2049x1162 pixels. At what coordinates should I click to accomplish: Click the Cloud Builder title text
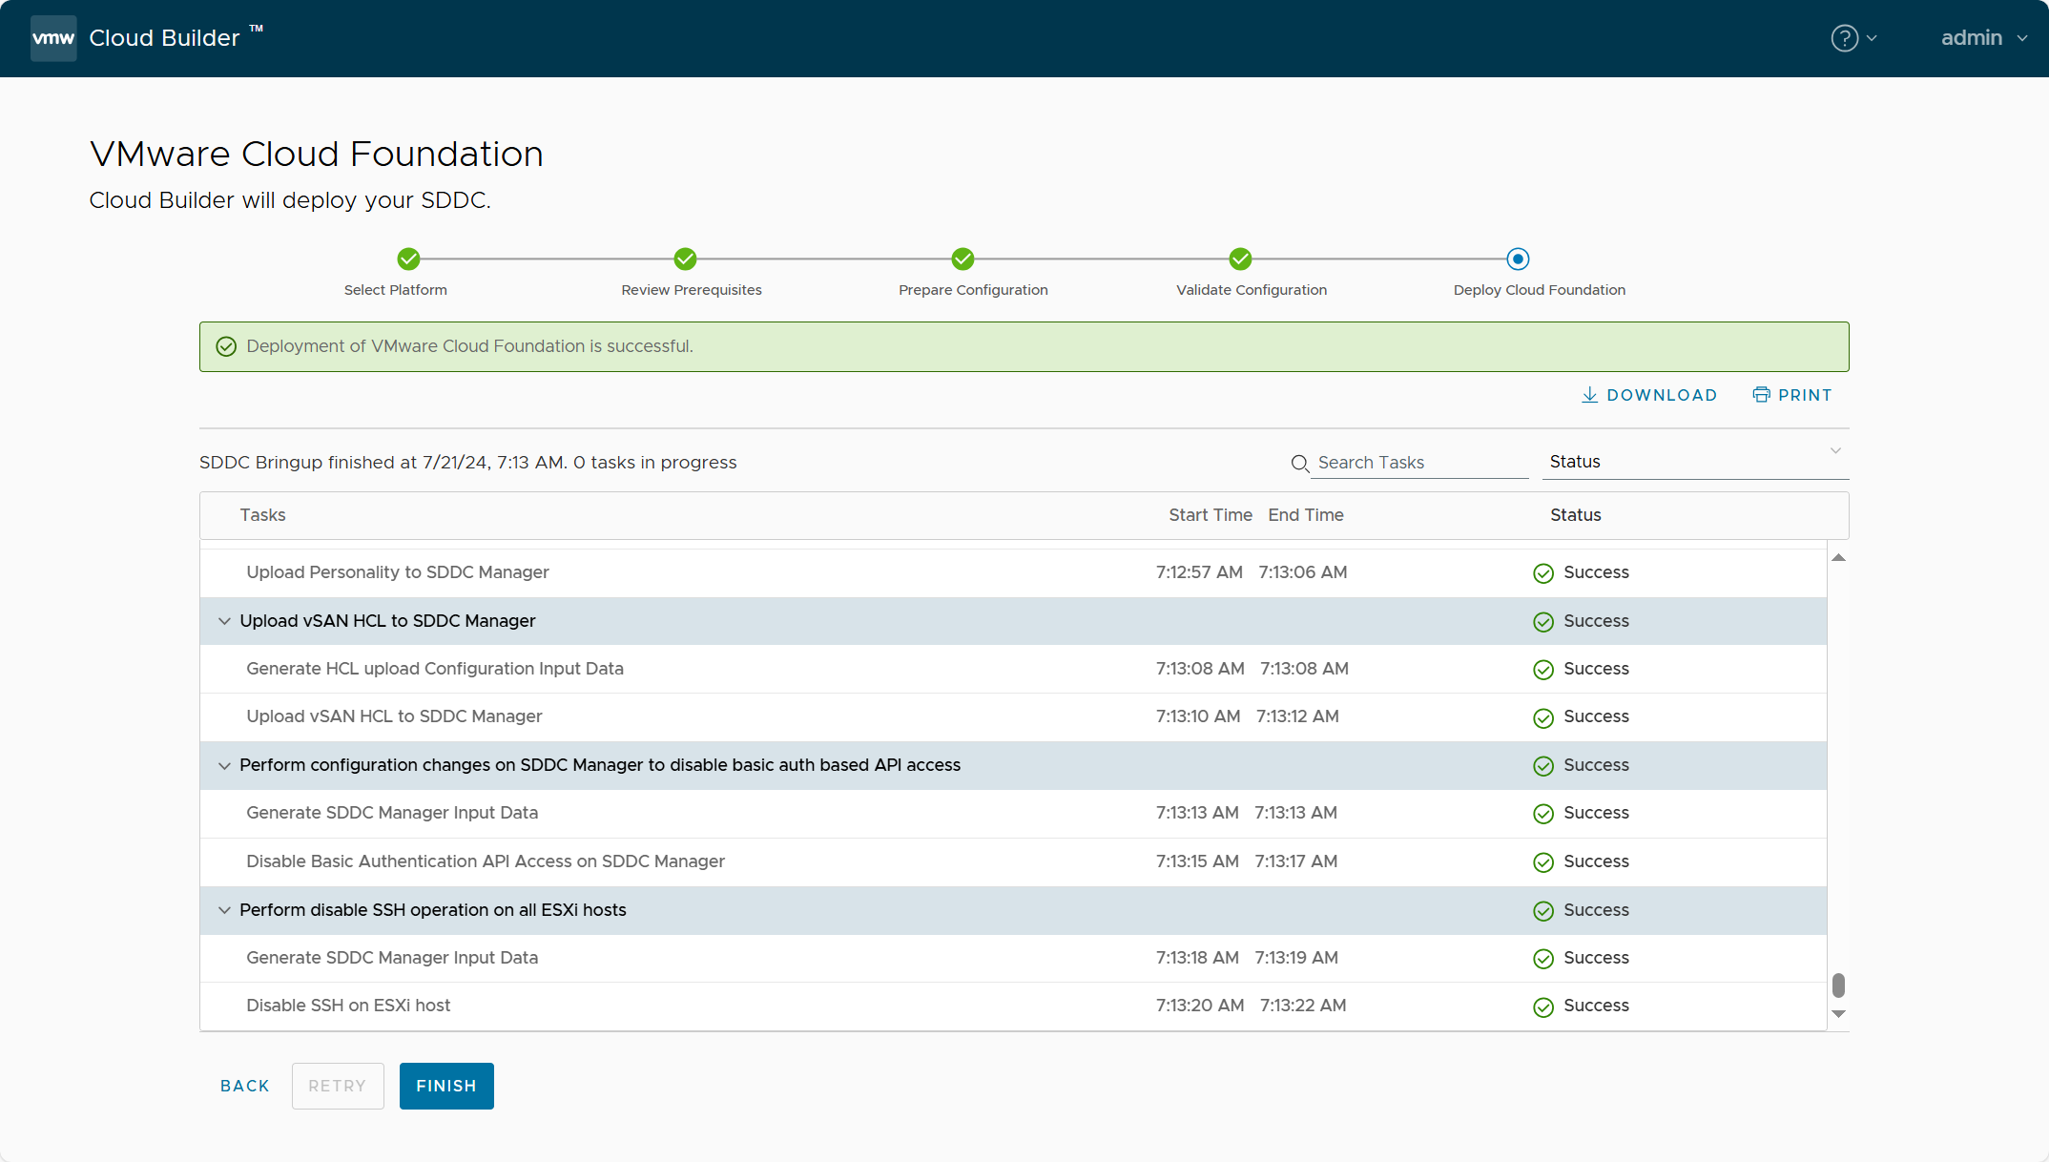tap(164, 38)
